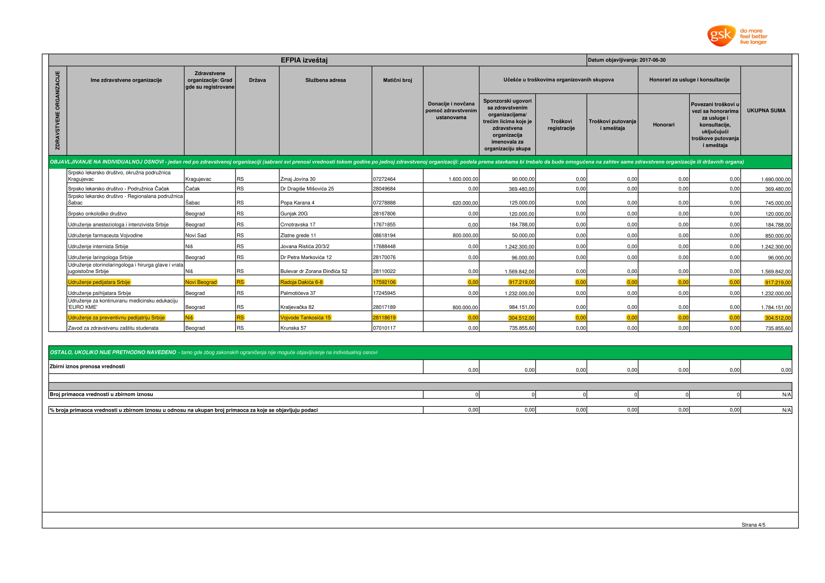Select the UKUPNA SUMA column header
This screenshot has height=583, width=825.
(766, 111)
